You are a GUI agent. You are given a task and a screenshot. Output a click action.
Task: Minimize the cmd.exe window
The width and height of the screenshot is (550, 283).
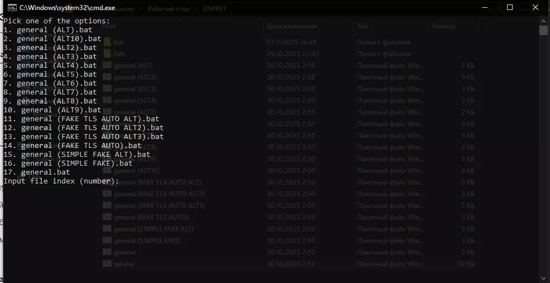484,8
